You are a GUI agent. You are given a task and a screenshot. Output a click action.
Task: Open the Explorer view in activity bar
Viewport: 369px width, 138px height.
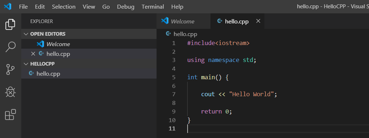(x=10, y=25)
